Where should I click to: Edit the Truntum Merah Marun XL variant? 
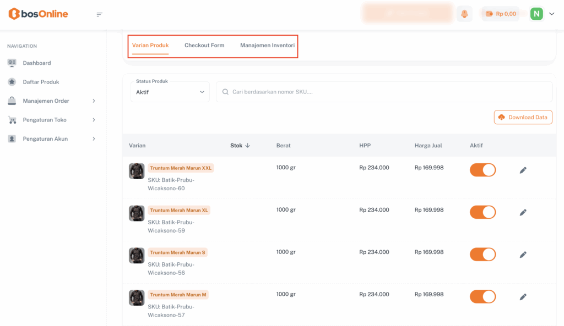click(x=523, y=212)
